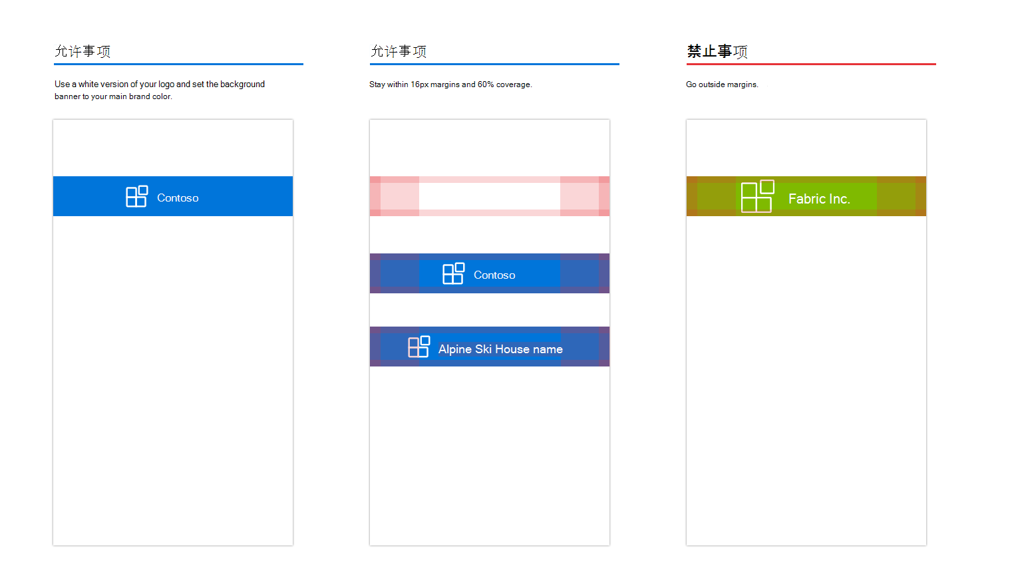Click the empty pink margin guide banner
Screen dimensions: 1010x574
(490, 196)
